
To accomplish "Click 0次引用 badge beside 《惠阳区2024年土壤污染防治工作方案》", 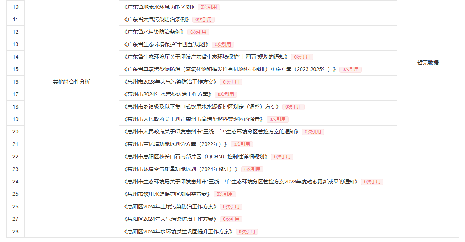I will pyautogui.click(x=231, y=206).
